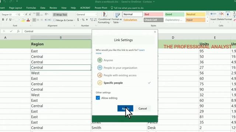
Task: Apply percent style
Action: tap(83, 20)
